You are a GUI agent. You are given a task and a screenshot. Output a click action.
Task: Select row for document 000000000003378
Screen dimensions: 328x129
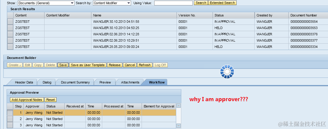pyautogui.click(x=10, y=34)
